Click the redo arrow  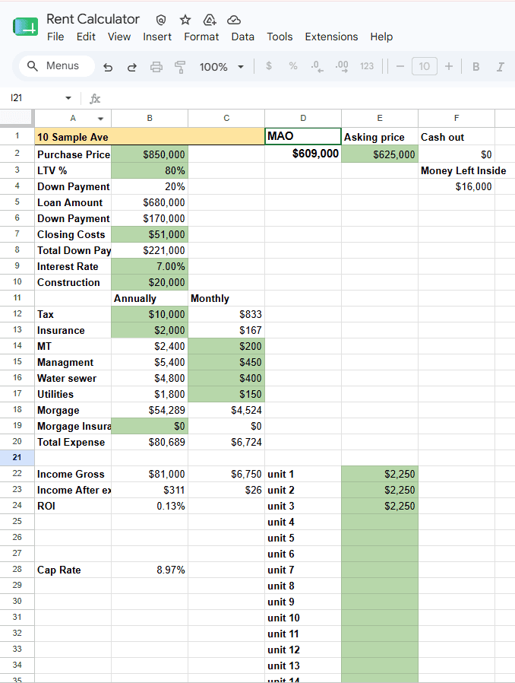[x=132, y=67]
